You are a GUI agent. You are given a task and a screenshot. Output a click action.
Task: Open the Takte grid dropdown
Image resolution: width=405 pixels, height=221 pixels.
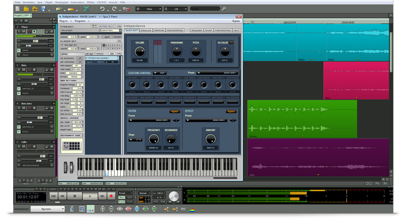tap(149, 9)
